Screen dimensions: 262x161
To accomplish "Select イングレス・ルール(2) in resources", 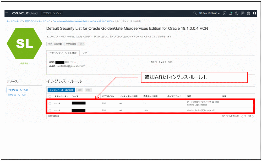I will (x=18, y=90).
